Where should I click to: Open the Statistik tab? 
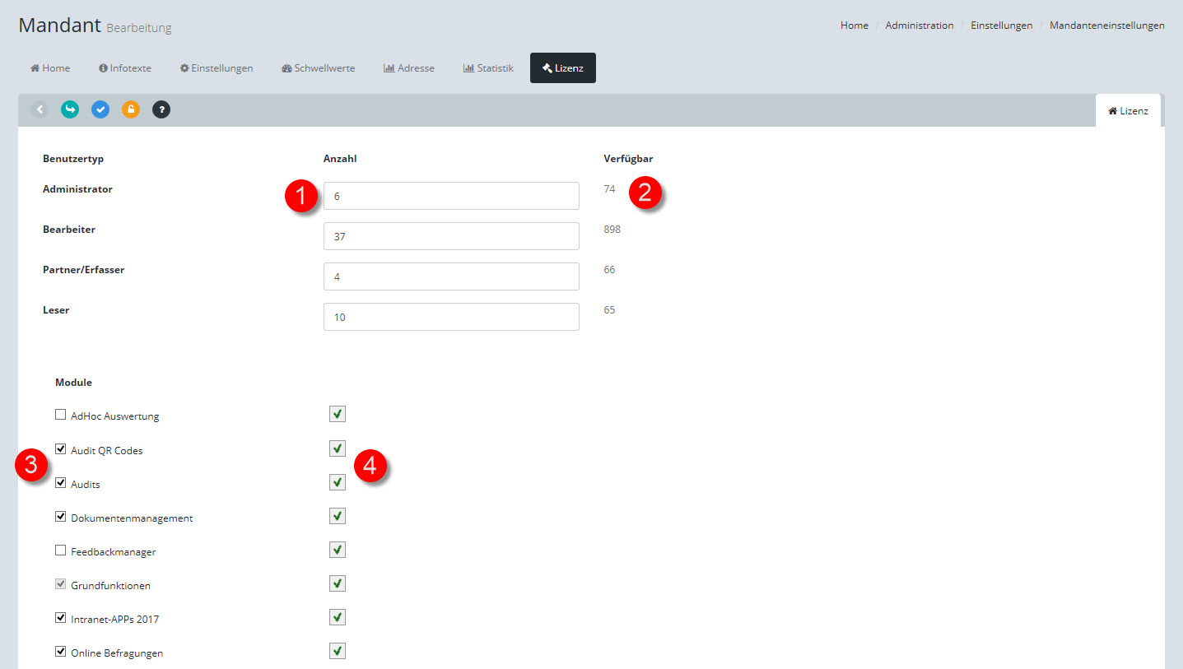[488, 68]
